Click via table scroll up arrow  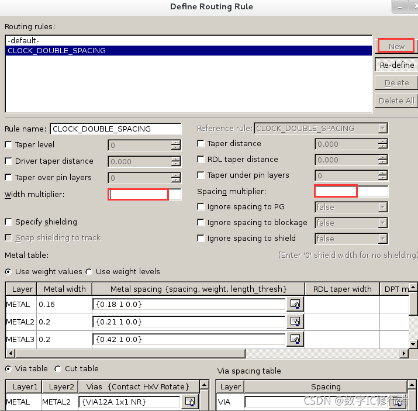pyautogui.click(x=204, y=385)
